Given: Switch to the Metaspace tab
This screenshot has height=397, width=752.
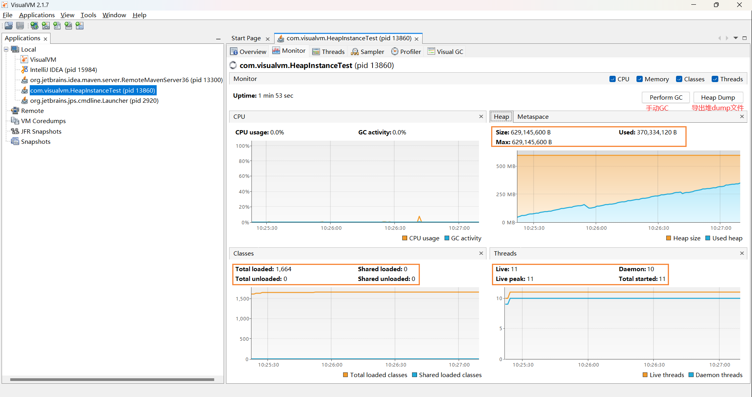Looking at the screenshot, I should (533, 116).
